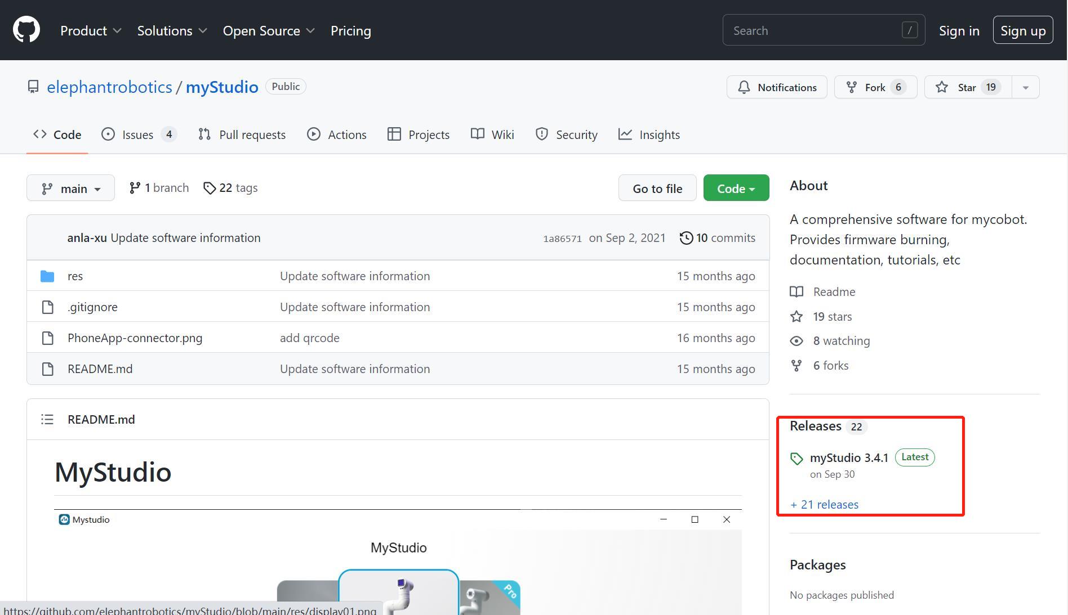The height and width of the screenshot is (615, 1068).
Task: Click the Sign up button
Action: point(1022,30)
